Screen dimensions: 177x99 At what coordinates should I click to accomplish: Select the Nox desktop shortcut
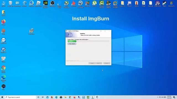coord(4,87)
